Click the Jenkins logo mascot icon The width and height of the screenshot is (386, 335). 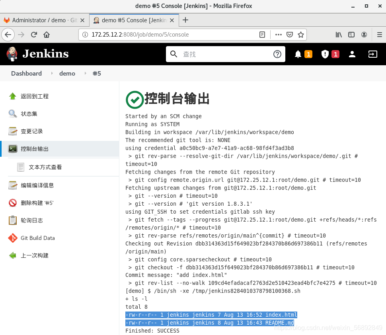tap(12, 54)
